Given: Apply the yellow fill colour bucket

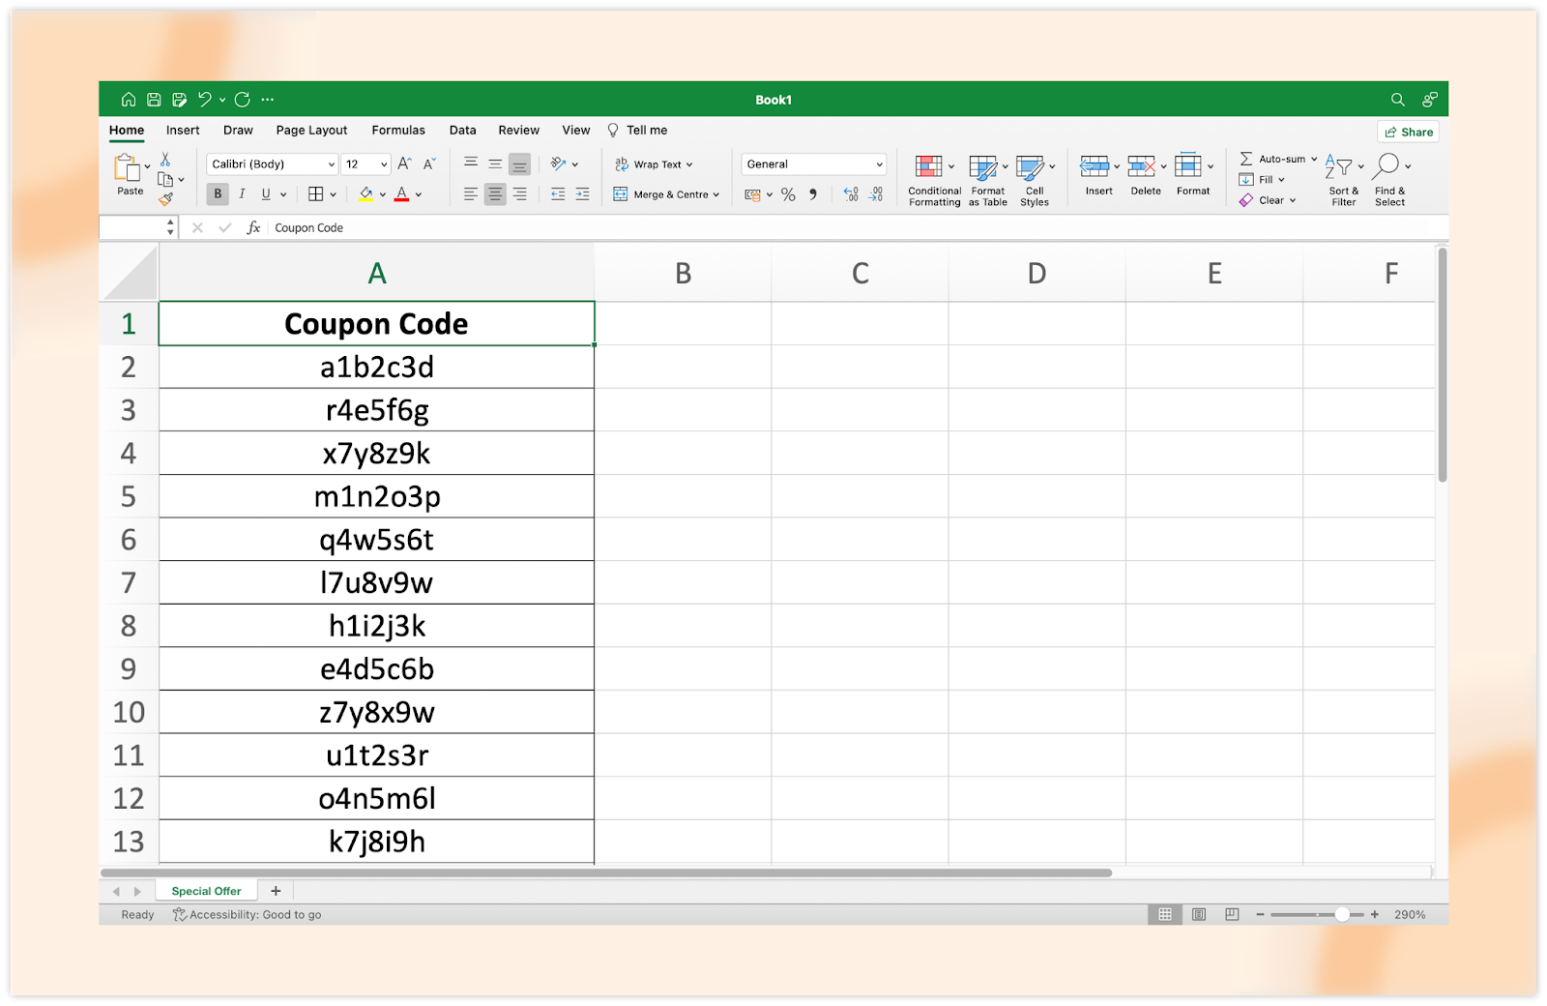Looking at the screenshot, I should (x=366, y=194).
